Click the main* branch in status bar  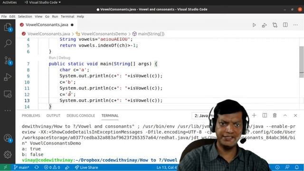pyautogui.click(x=21, y=167)
